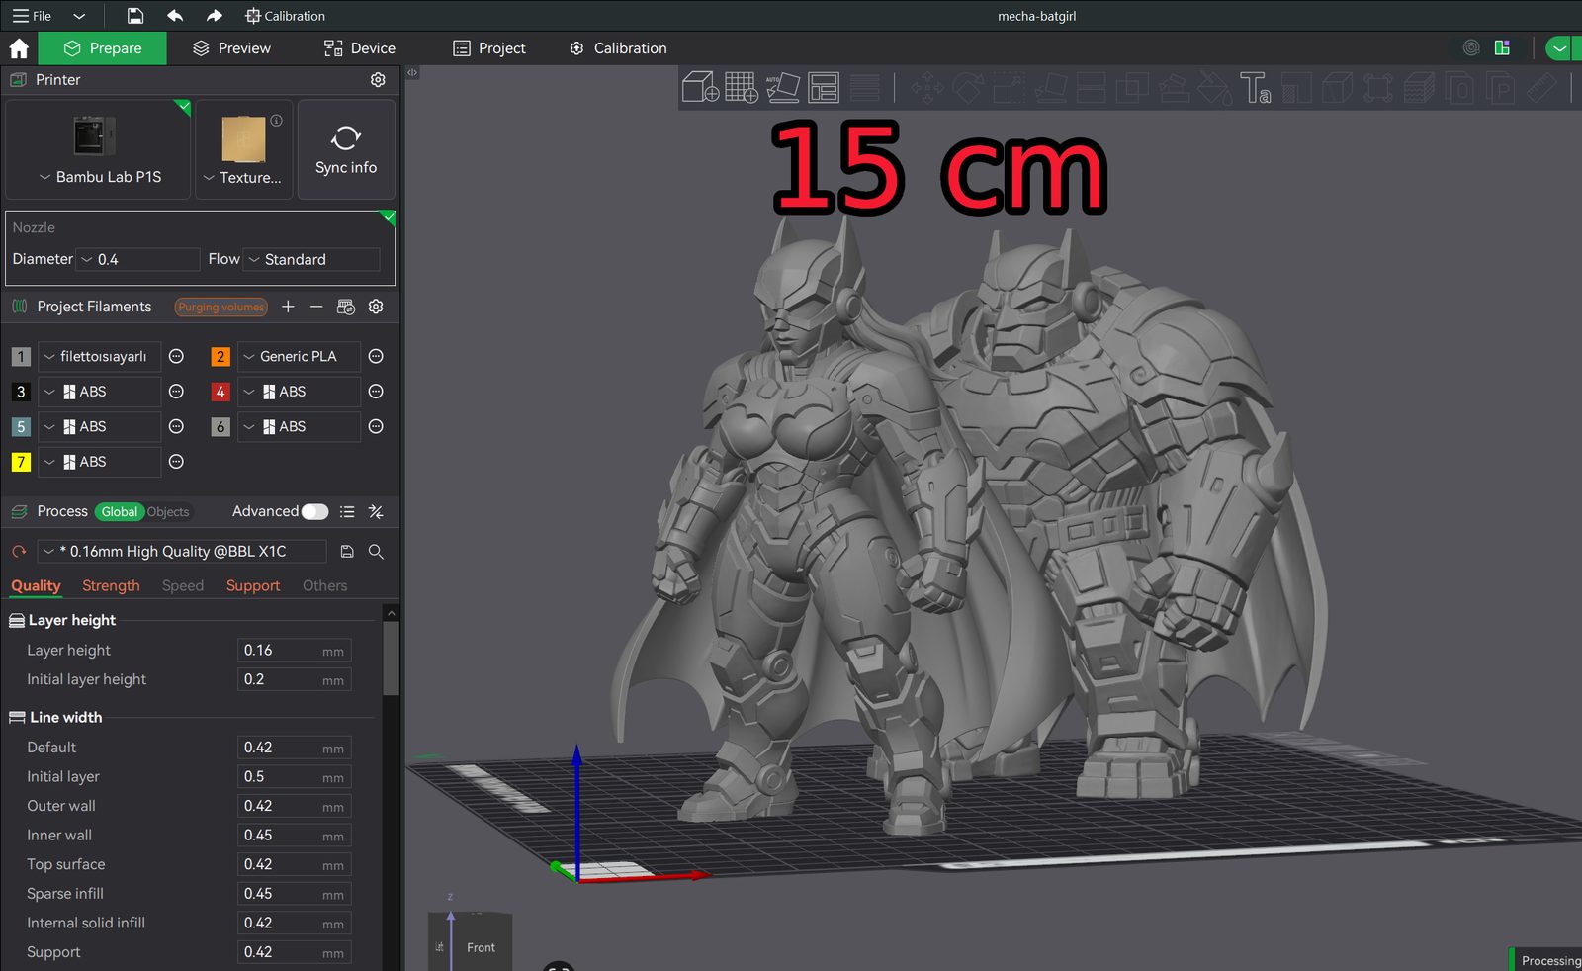Open the Textured plate type dropdown

[x=243, y=178]
